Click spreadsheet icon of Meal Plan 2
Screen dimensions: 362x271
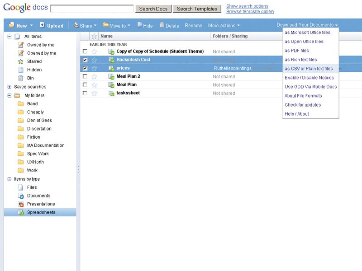(111, 76)
